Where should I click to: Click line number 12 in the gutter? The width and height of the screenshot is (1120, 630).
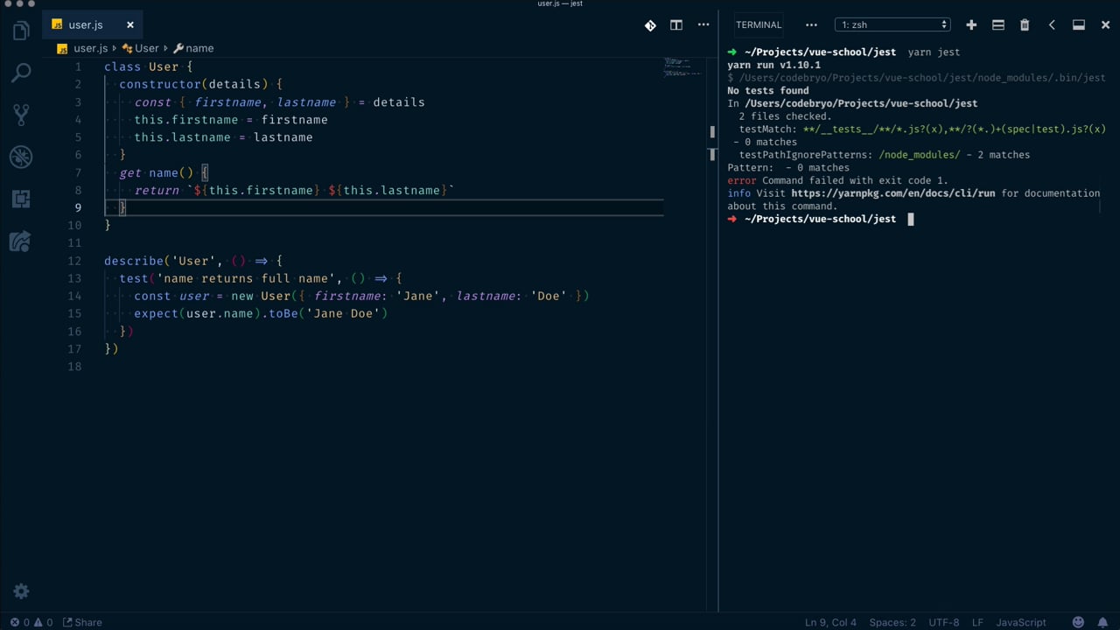point(74,261)
